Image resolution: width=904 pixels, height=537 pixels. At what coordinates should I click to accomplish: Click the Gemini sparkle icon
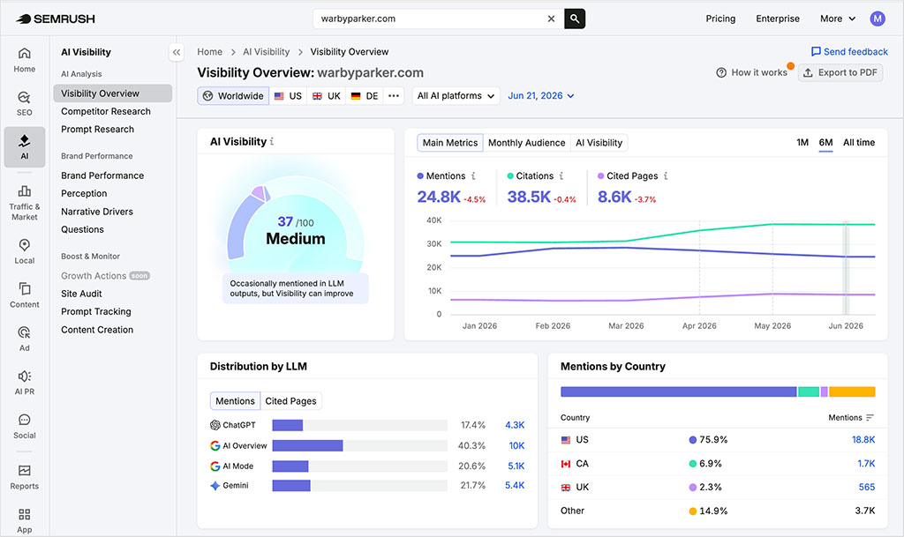(215, 486)
